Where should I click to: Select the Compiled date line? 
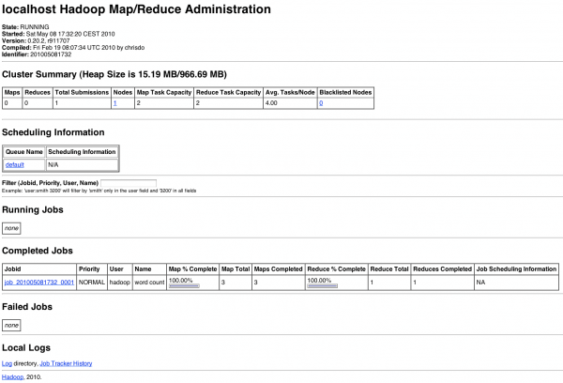click(x=73, y=48)
